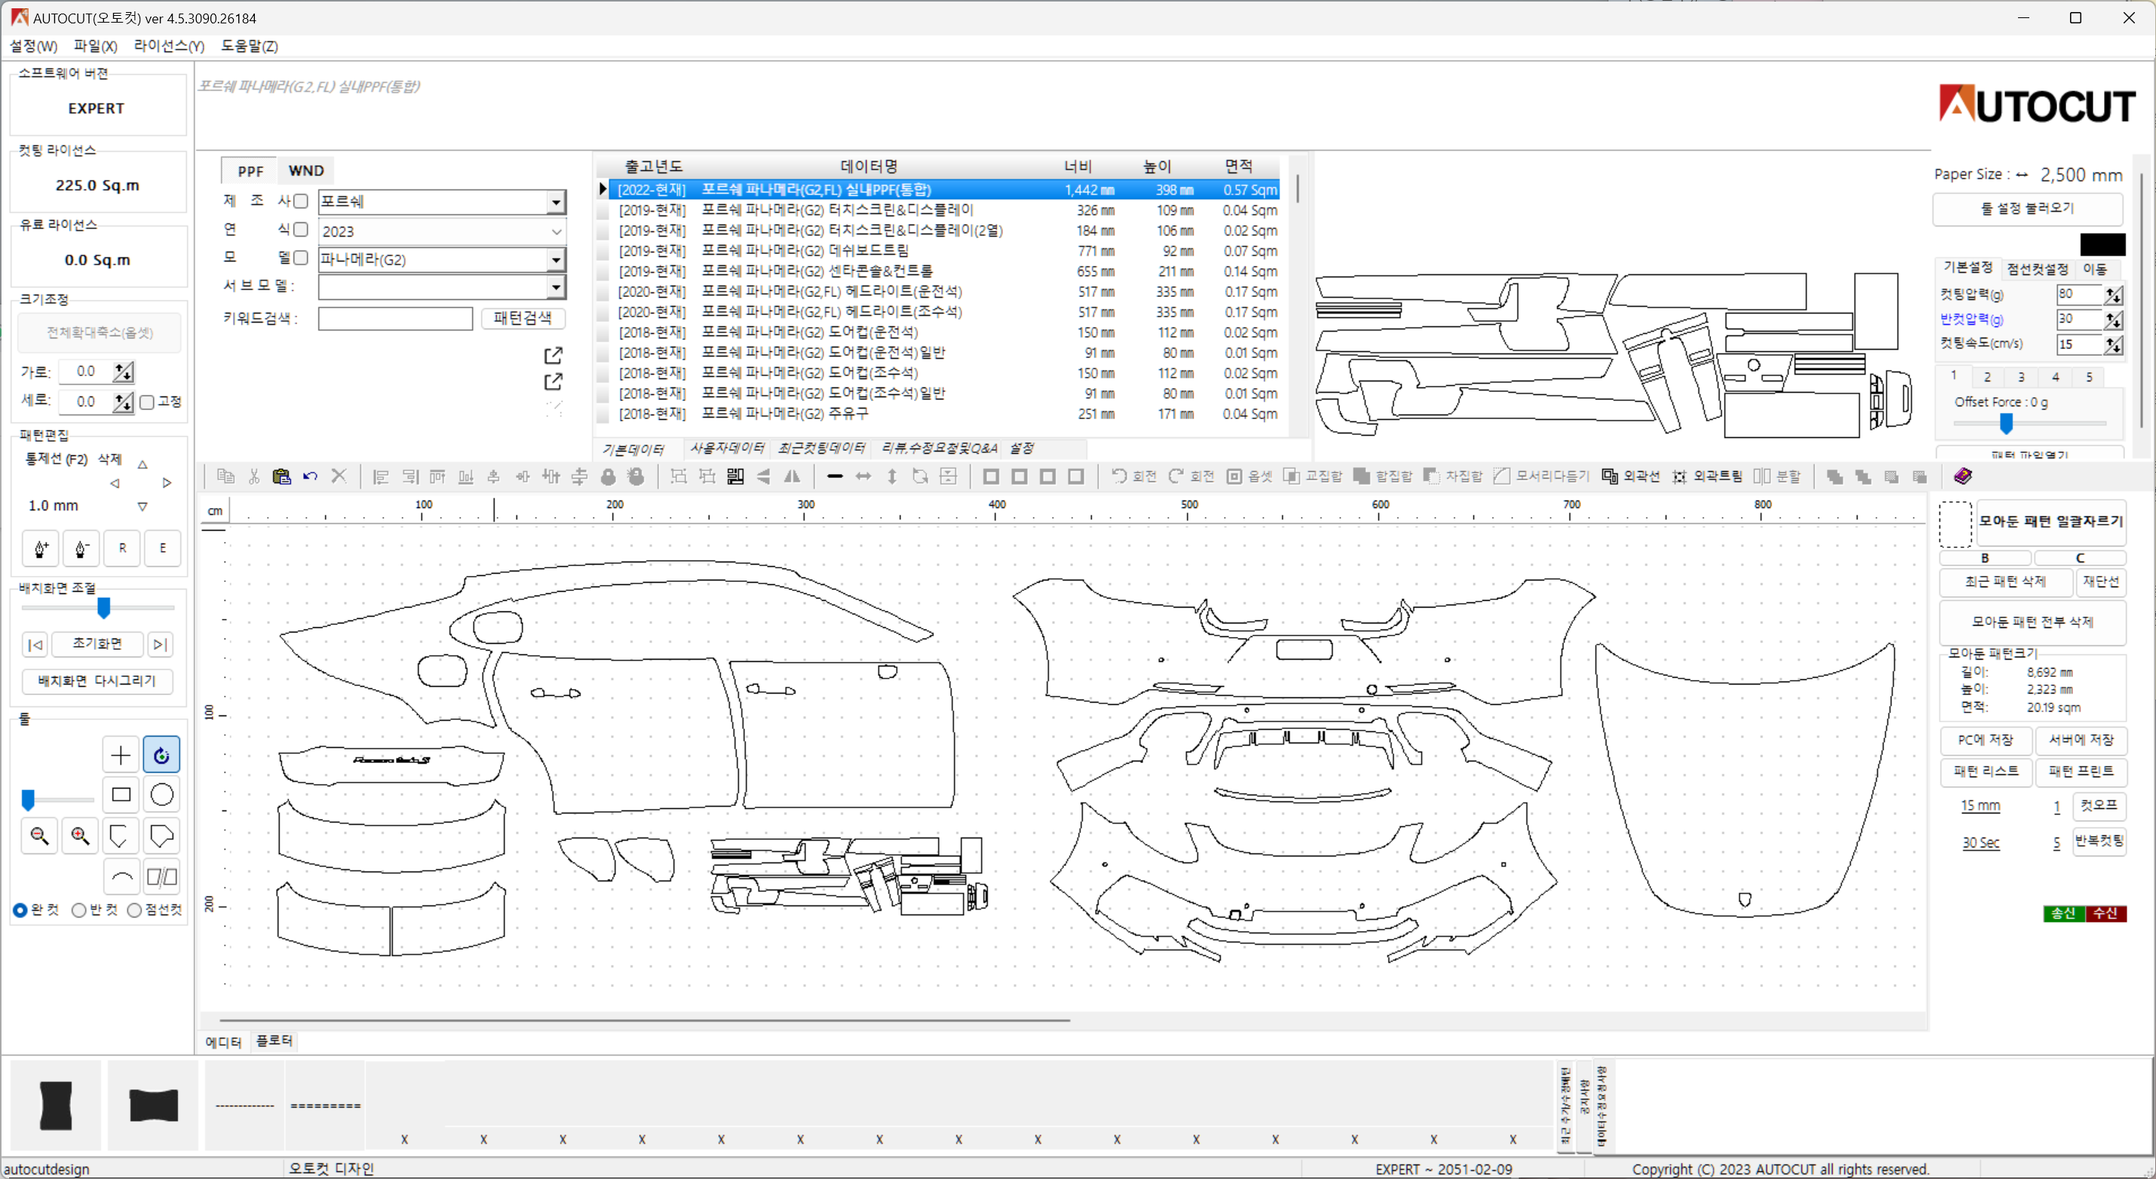This screenshot has height=1179, width=2156.
Task: Select the 반컷 radio button
Action: coord(78,911)
